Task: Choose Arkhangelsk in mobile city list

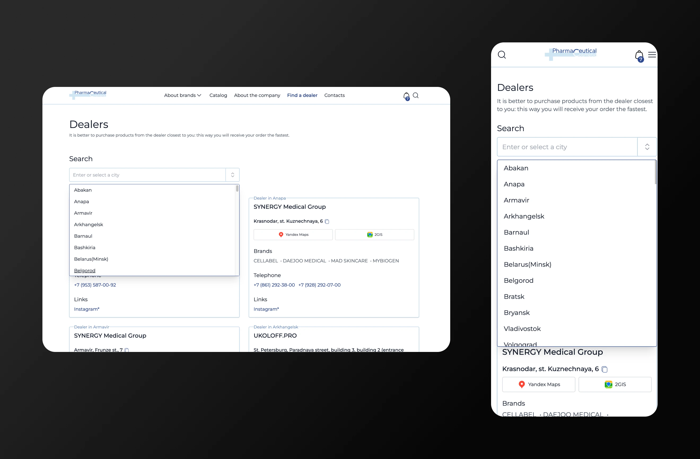Action: (x=576, y=216)
